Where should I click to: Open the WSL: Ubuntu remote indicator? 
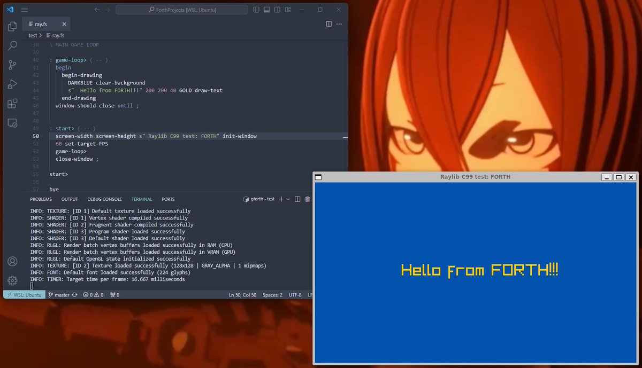[24, 295]
